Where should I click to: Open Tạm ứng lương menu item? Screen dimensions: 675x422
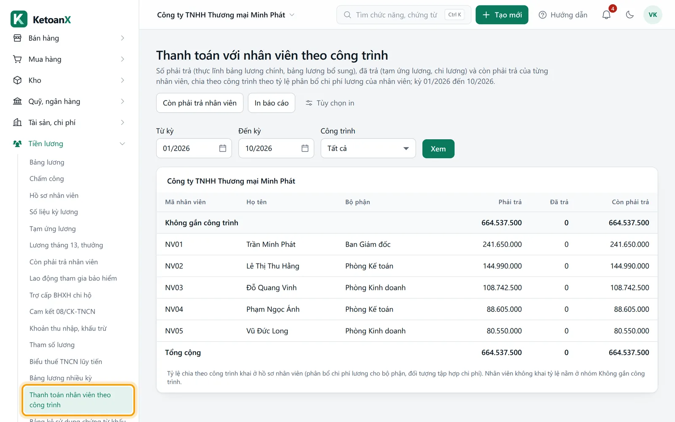53,228
